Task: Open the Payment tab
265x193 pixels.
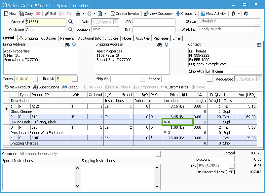Action: (67, 38)
